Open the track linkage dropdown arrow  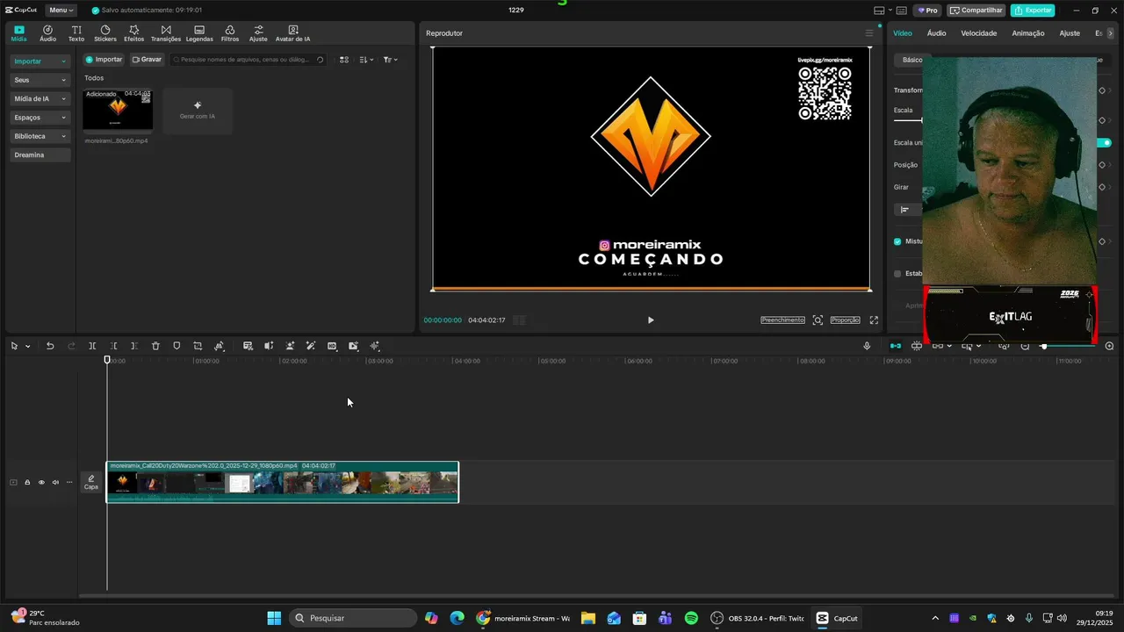pyautogui.click(x=949, y=346)
